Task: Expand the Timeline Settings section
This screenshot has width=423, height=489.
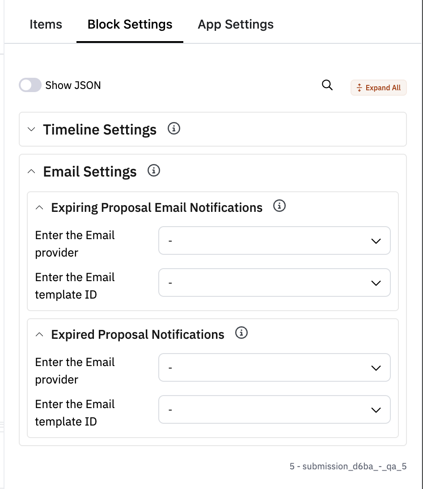Action: pos(31,130)
